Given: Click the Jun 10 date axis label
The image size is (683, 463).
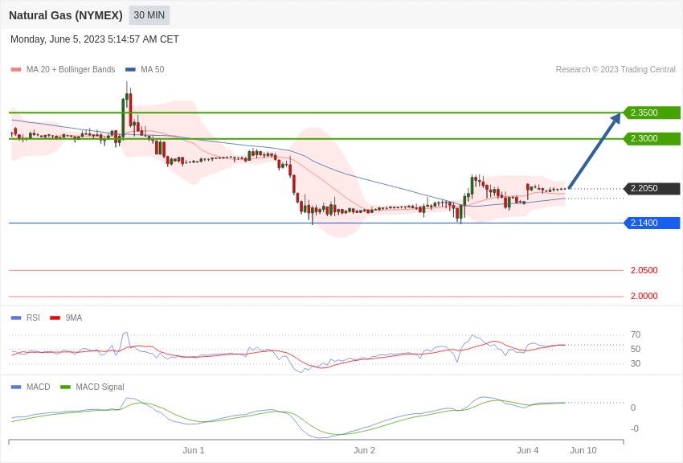Looking at the screenshot, I should click(583, 450).
